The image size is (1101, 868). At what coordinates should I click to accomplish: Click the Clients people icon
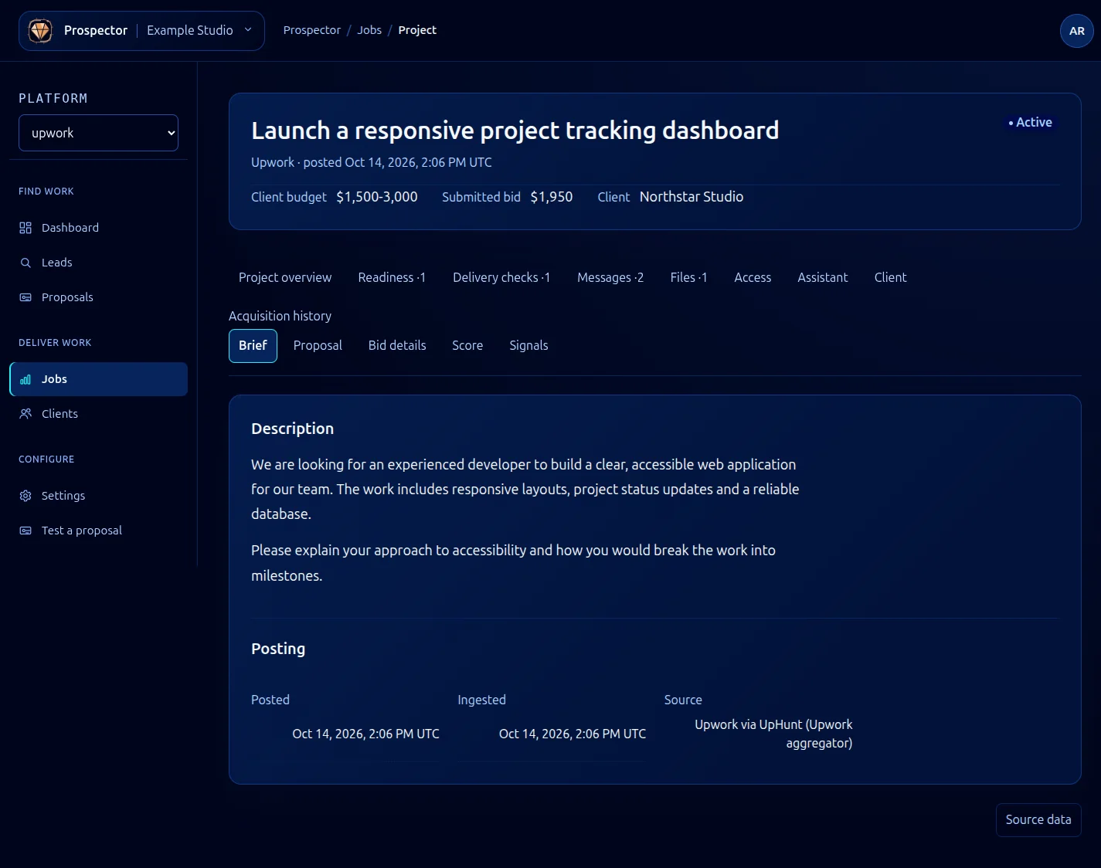point(25,414)
